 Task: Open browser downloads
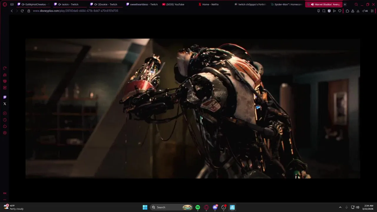358,11
